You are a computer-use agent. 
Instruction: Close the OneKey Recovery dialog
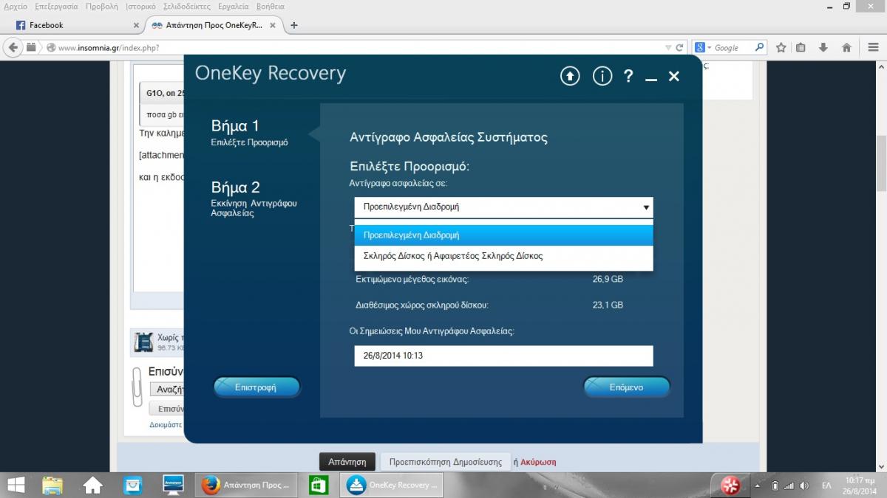click(x=674, y=76)
